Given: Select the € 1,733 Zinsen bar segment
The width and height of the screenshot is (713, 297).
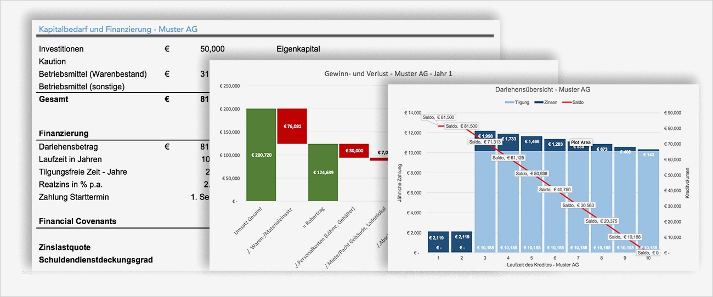Looking at the screenshot, I should (x=508, y=141).
